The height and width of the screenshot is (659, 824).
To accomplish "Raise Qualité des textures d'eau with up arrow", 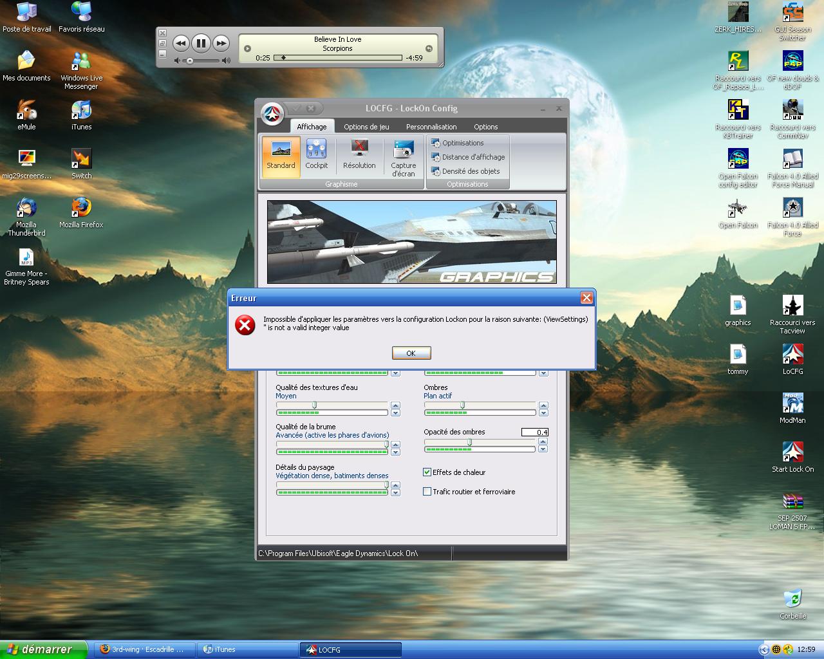I will [x=395, y=405].
